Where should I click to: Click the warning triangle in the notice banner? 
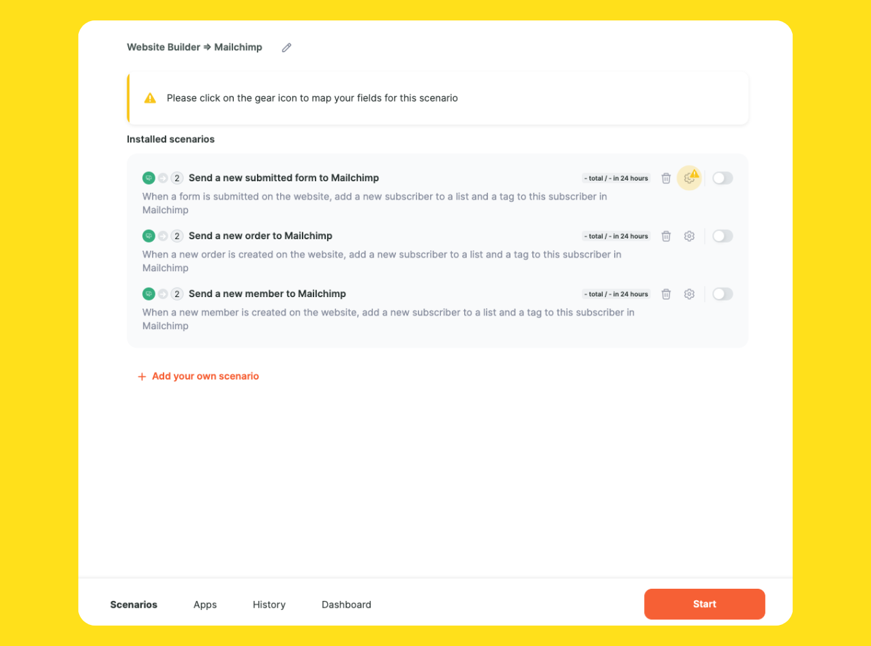pos(150,97)
